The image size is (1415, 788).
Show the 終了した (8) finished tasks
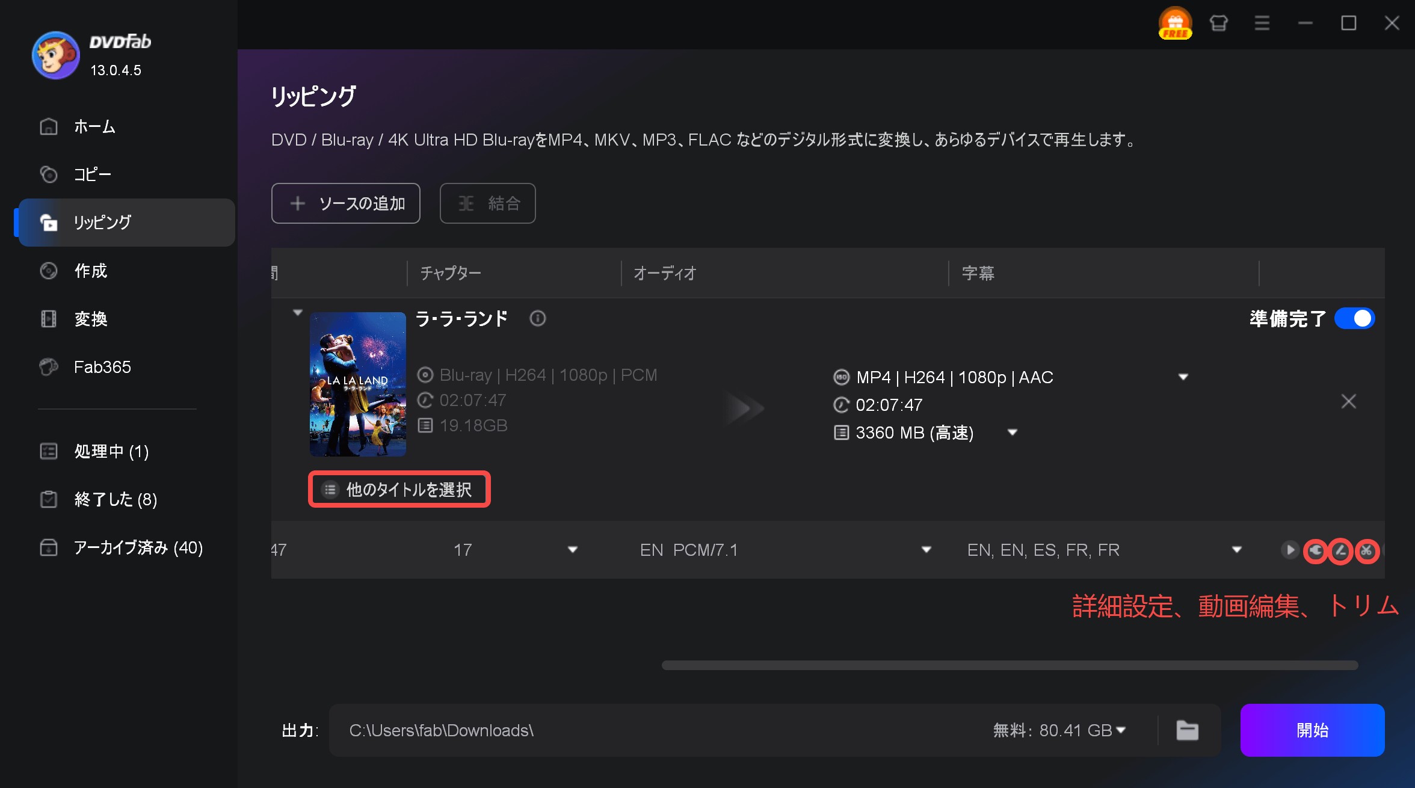[x=126, y=499]
